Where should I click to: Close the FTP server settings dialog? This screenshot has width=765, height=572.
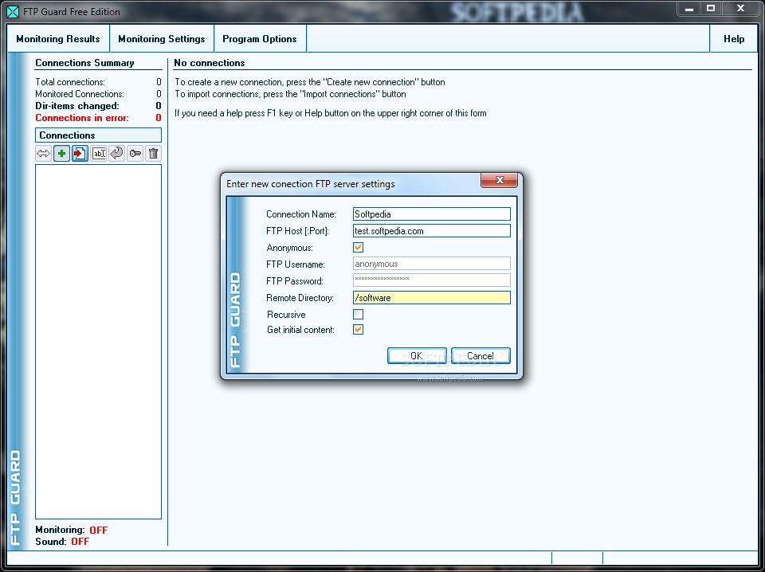tap(499, 180)
